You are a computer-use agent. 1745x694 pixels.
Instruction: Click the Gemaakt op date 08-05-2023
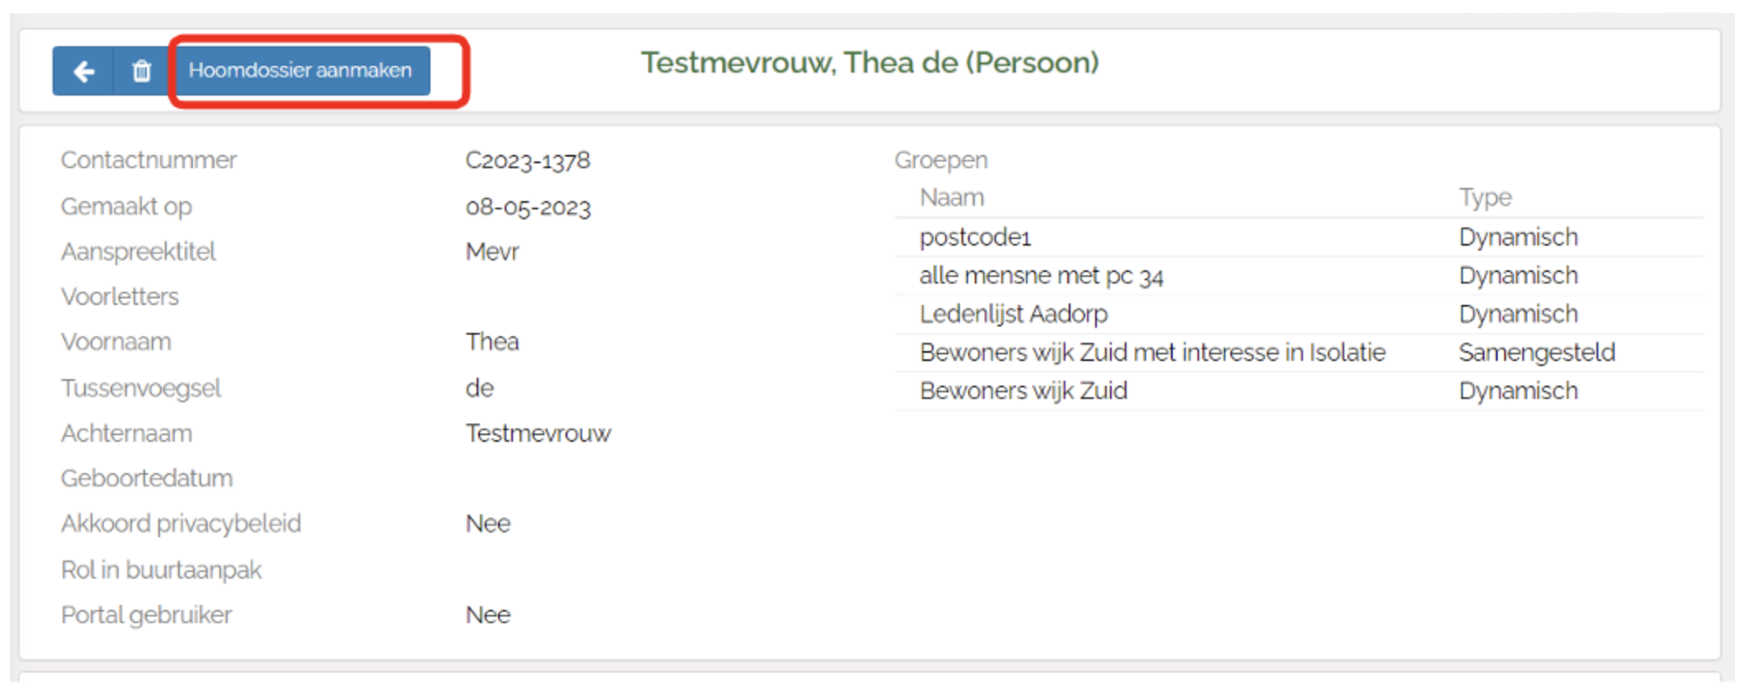528,206
